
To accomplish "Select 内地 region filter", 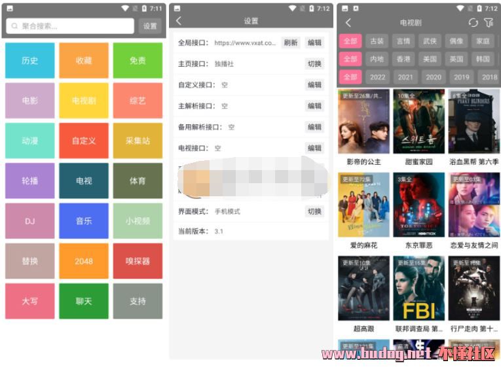I will pyautogui.click(x=377, y=59).
